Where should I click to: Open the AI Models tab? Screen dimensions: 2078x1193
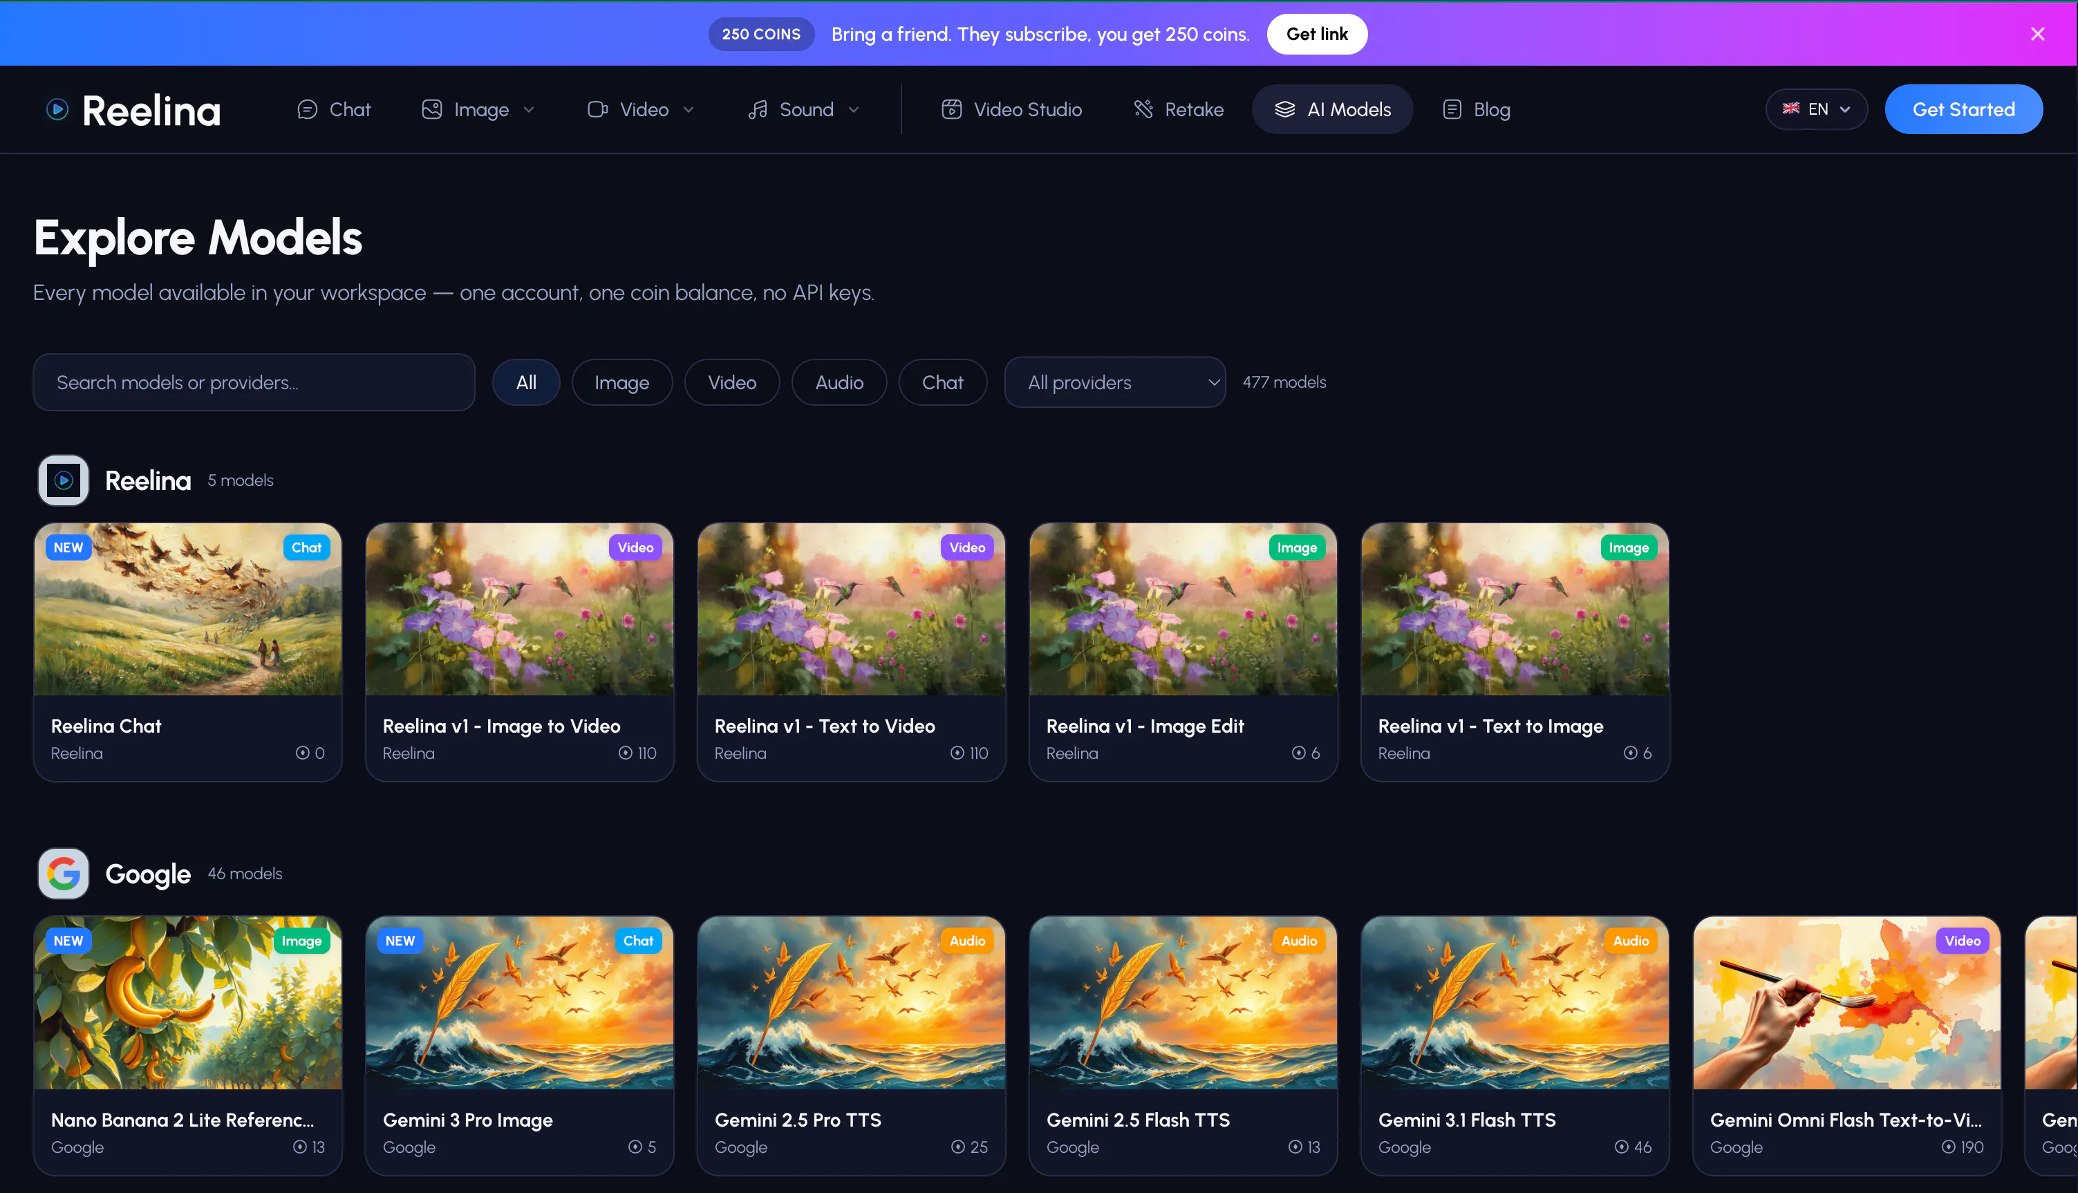1332,109
